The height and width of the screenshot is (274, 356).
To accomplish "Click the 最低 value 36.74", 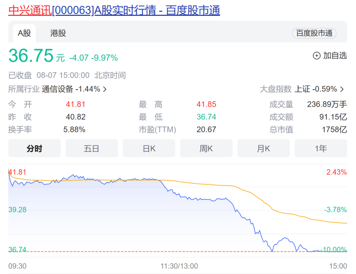I will coord(206,117).
